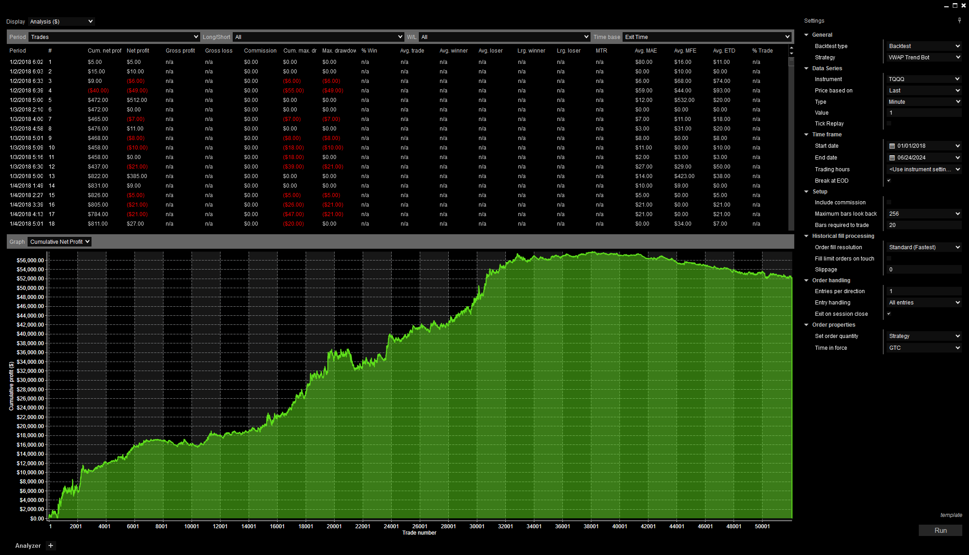
Task: Sort by the Net profit column header
Action: click(138, 51)
